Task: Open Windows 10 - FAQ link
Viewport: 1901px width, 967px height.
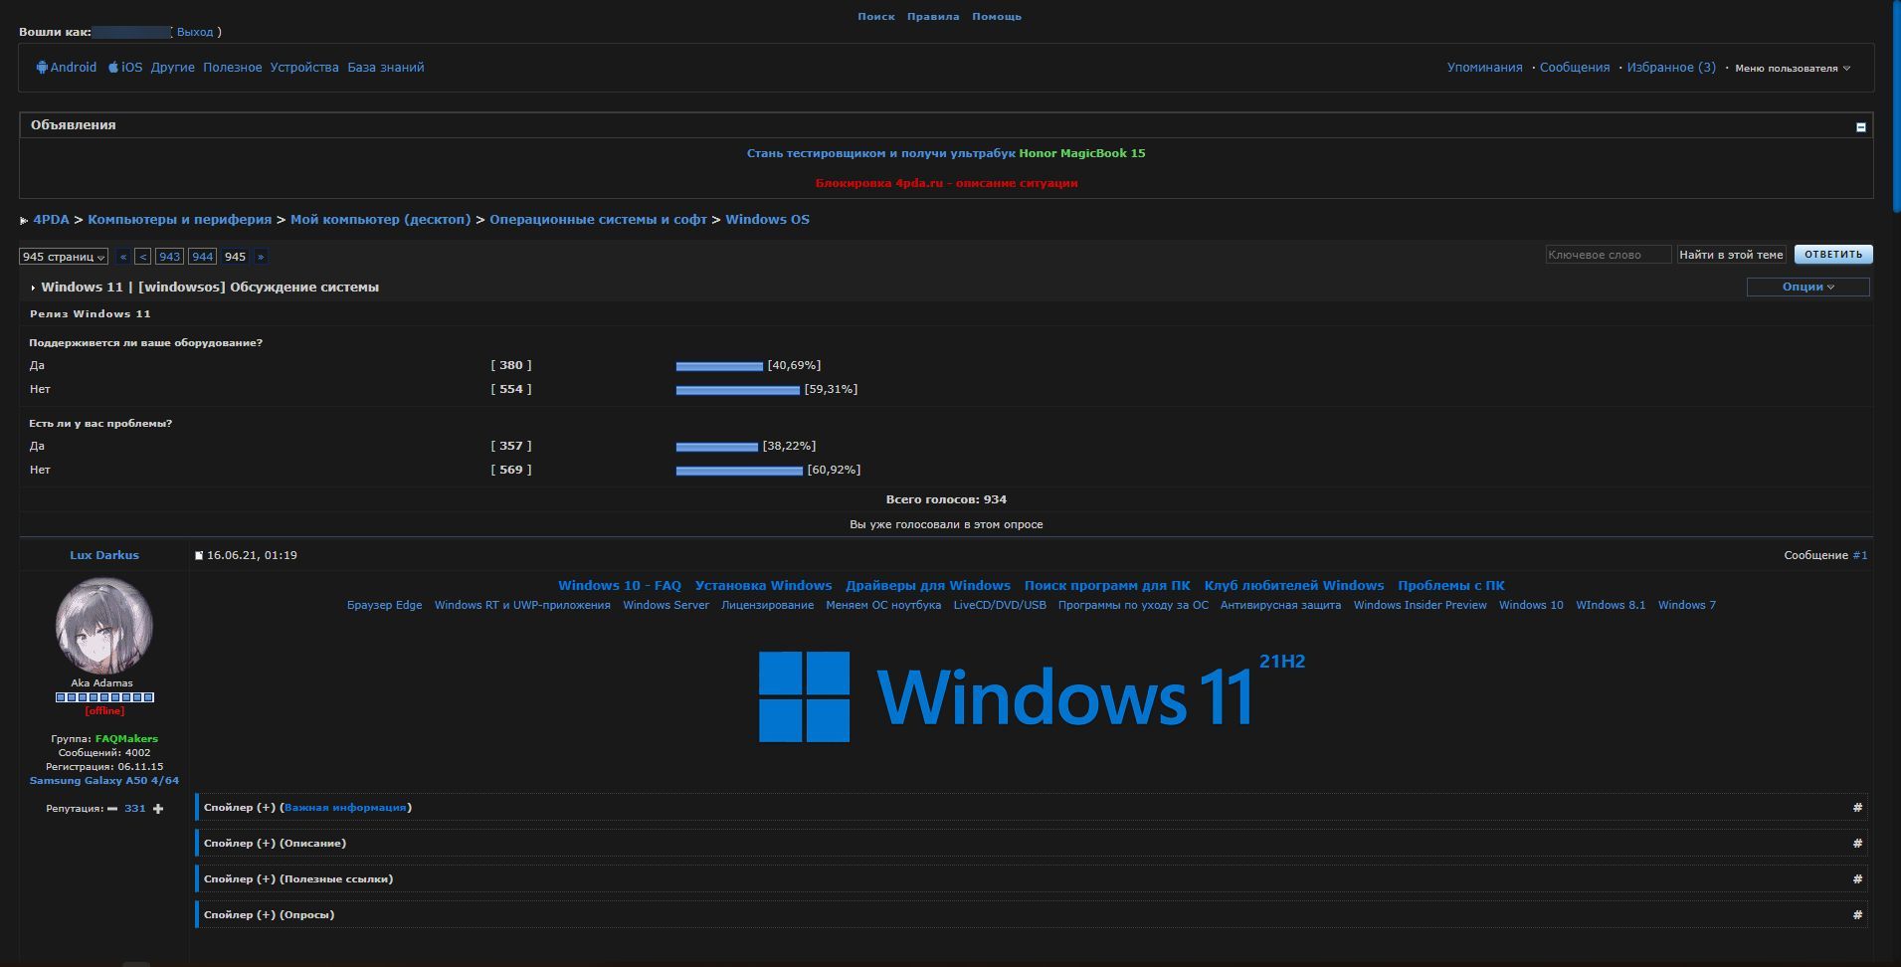Action: point(620,586)
